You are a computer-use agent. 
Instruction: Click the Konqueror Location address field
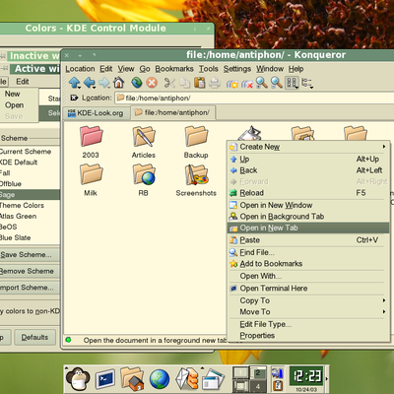254,98
